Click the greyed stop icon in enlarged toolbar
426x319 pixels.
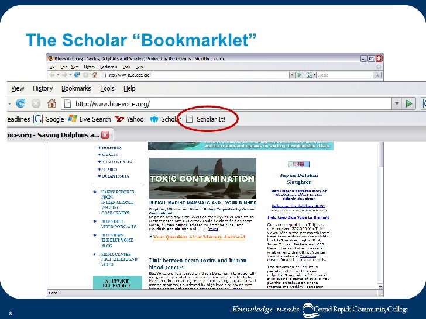[x=36, y=103]
